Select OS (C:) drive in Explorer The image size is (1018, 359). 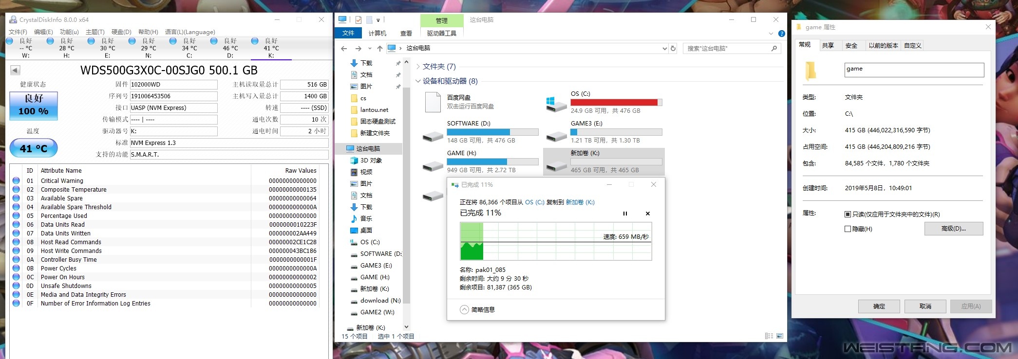pyautogui.click(x=604, y=103)
